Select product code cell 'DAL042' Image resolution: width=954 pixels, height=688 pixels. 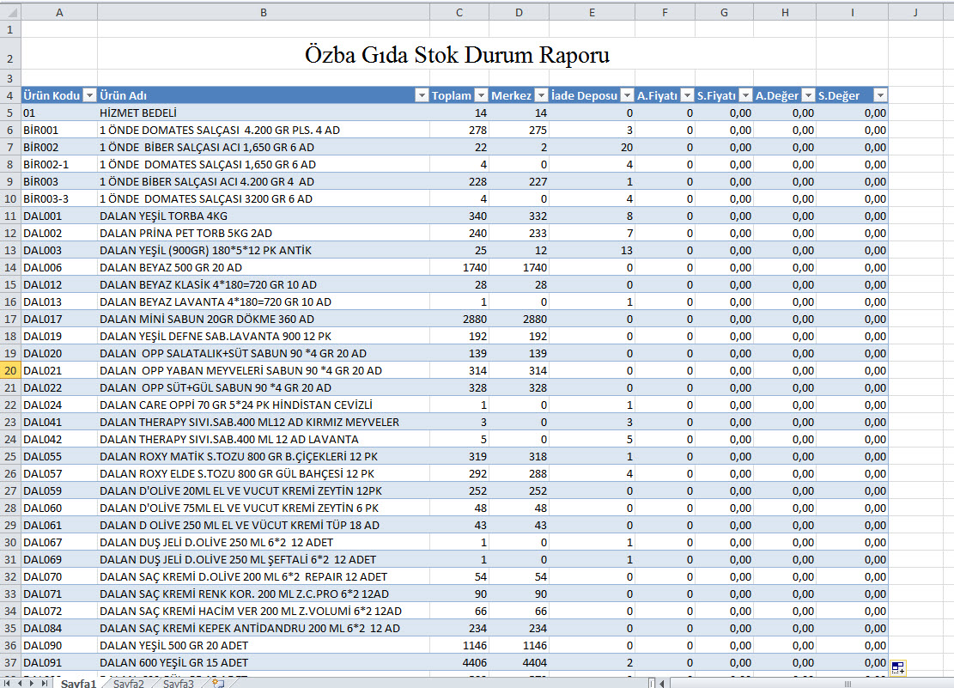click(59, 439)
